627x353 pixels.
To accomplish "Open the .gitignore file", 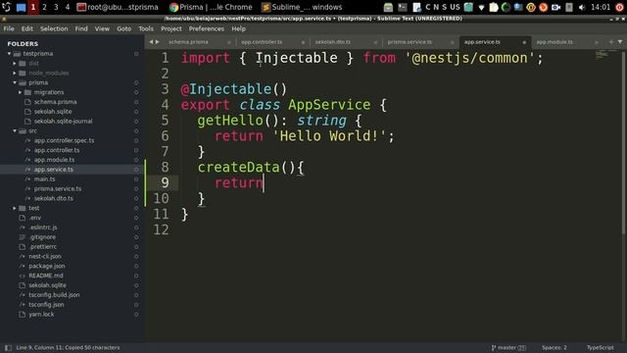I will (42, 237).
